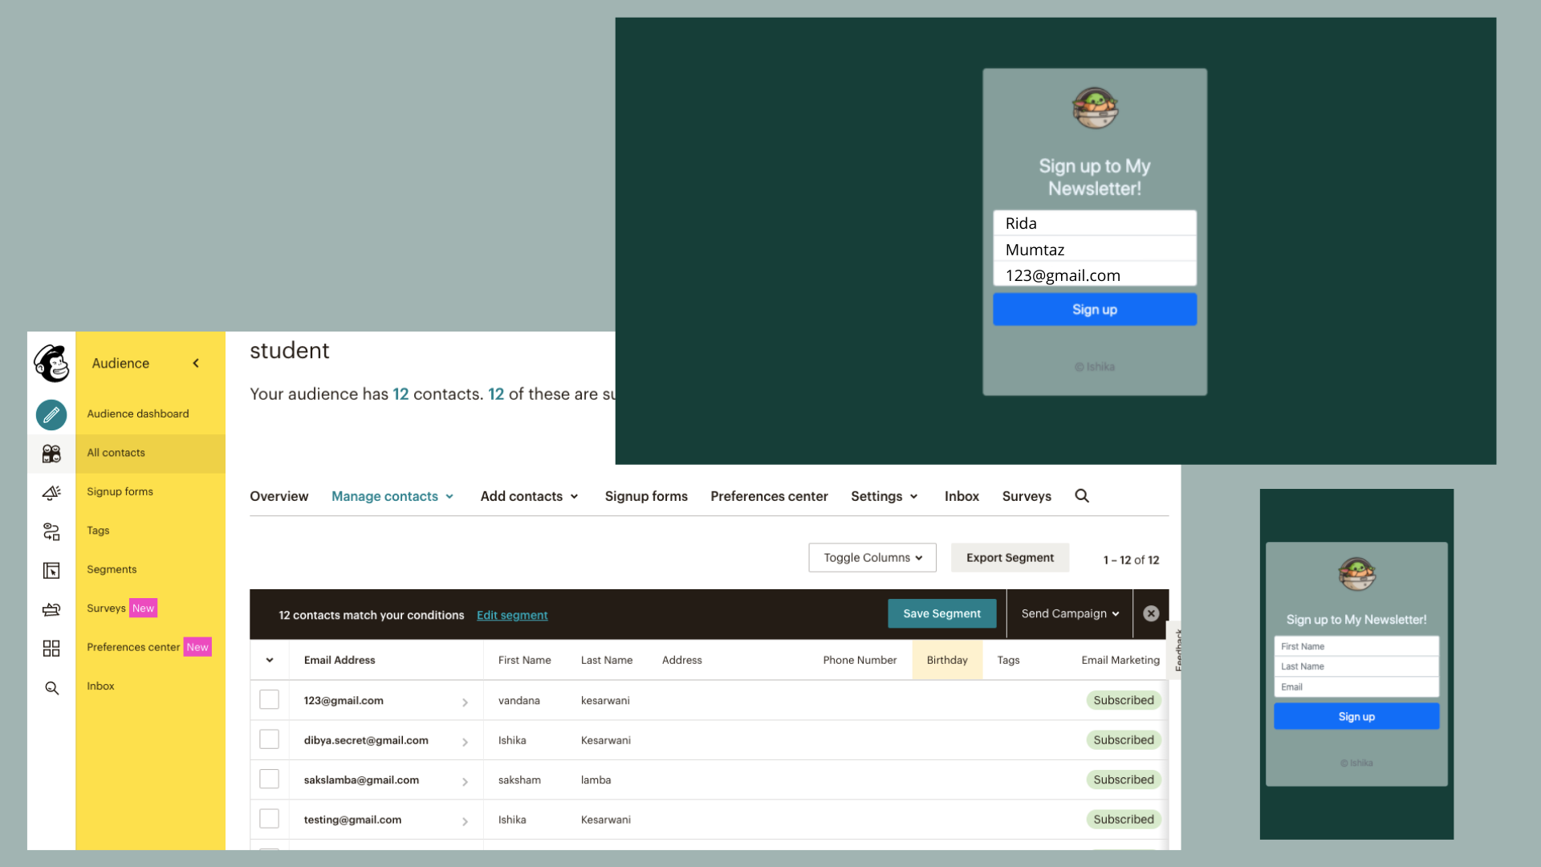Select the Audience icon in the sidebar
Viewport: 1541px width, 867px height.
pyautogui.click(x=51, y=454)
